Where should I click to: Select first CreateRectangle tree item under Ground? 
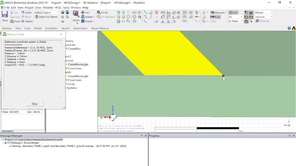pos(78,65)
